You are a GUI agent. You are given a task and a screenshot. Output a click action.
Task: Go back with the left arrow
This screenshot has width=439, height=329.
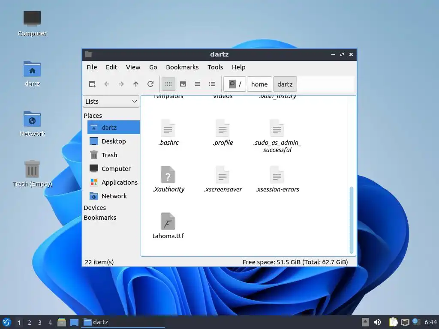click(x=107, y=84)
